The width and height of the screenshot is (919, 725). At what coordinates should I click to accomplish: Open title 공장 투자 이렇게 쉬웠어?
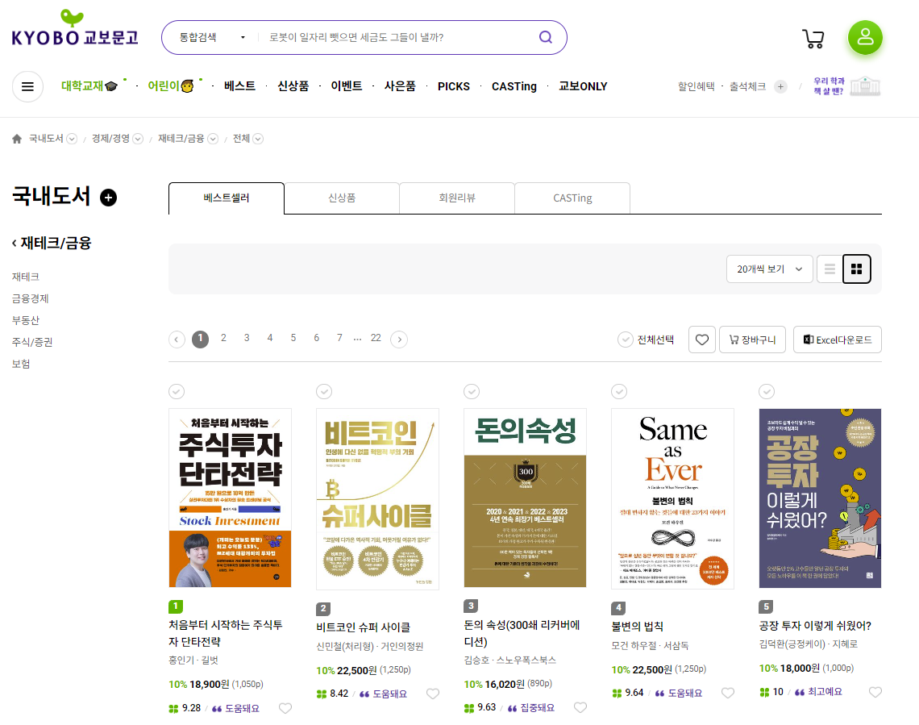(x=815, y=626)
